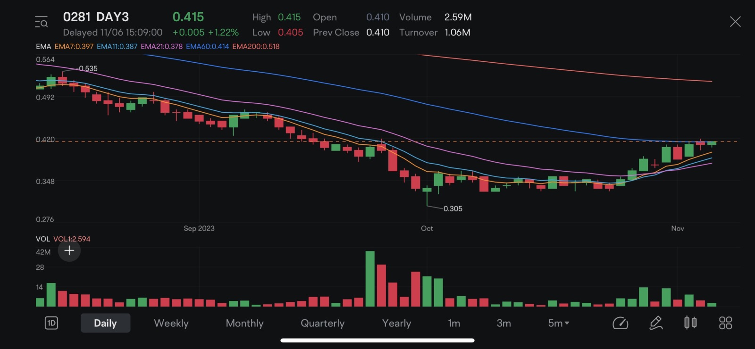This screenshot has height=349, width=755.
Task: Switch to Weekly timeframe
Action: (171, 323)
